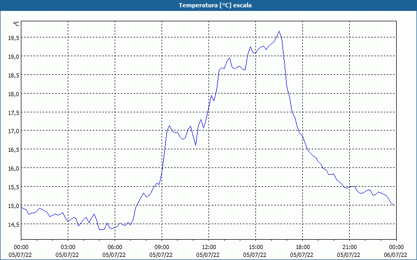This screenshot has height=260, width=417.
Task: Click the highest peak of the temperature curve
Action: click(279, 31)
